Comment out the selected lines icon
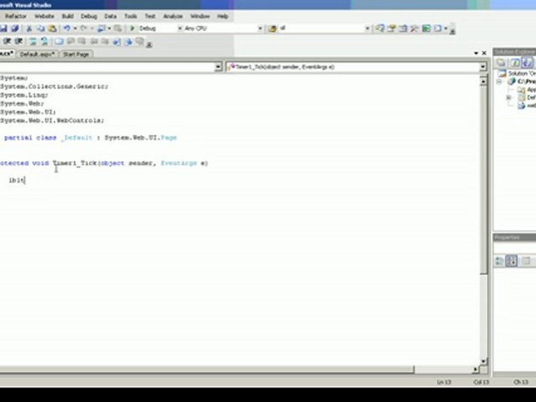Image resolution: width=536 pixels, height=402 pixels. [33, 42]
